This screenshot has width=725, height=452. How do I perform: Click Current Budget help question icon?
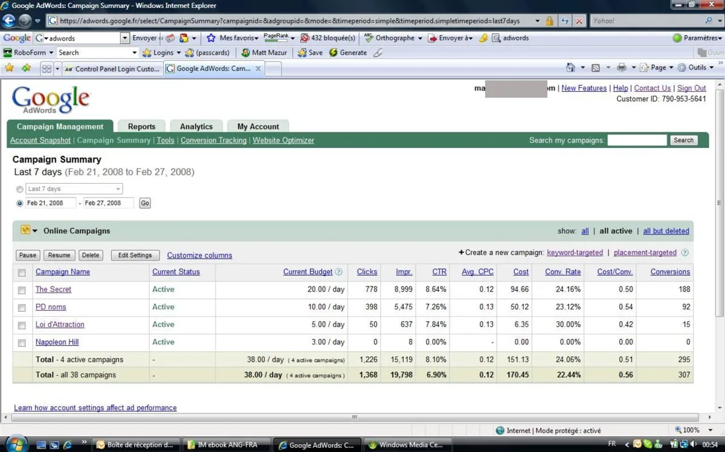tap(339, 272)
